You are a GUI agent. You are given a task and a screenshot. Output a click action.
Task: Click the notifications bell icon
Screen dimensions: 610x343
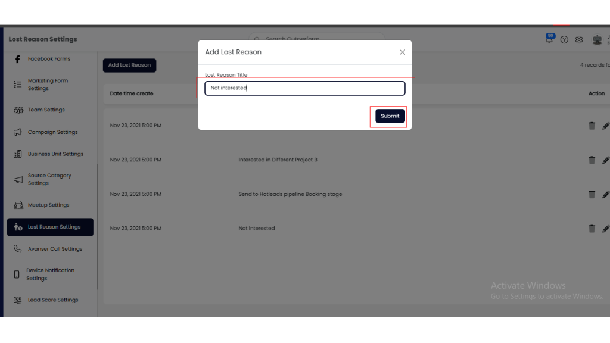pos(549,40)
